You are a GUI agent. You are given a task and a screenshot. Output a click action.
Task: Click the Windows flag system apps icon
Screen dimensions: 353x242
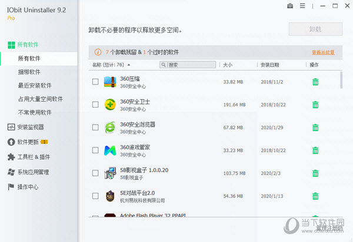[11, 172]
